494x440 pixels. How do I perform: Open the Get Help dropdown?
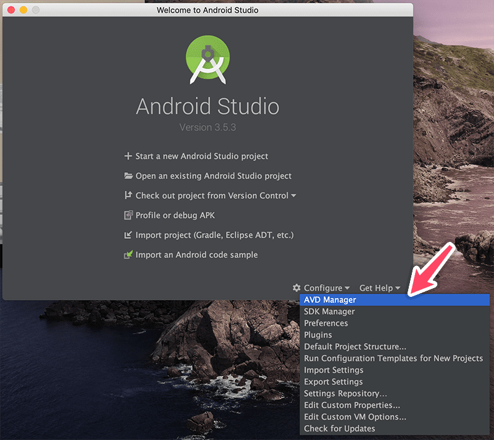pyautogui.click(x=380, y=288)
